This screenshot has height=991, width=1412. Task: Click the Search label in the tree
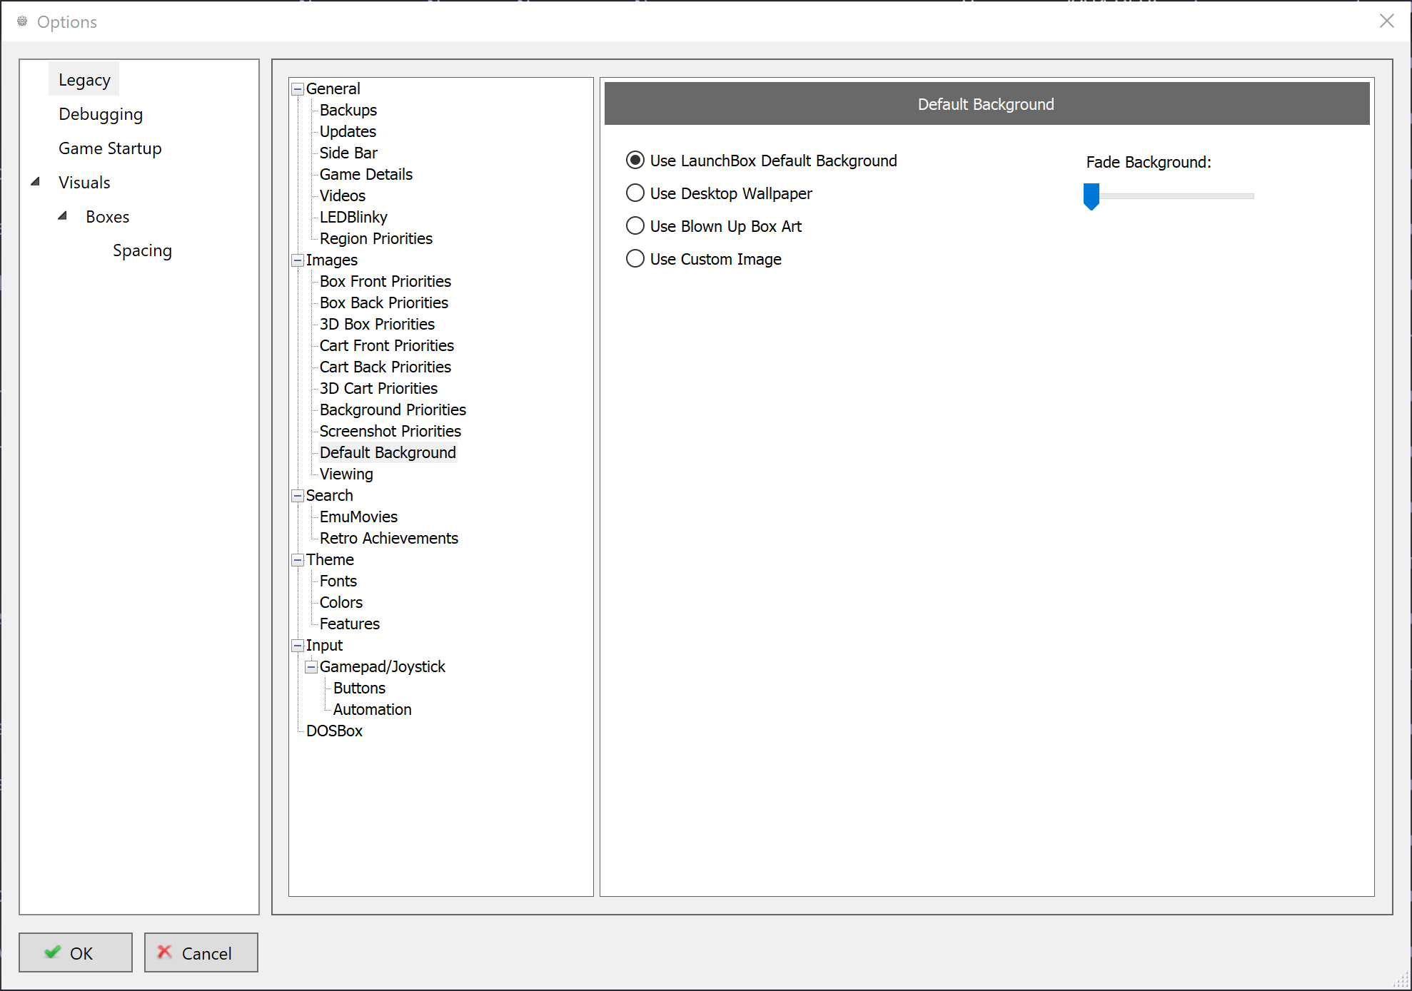click(x=329, y=496)
